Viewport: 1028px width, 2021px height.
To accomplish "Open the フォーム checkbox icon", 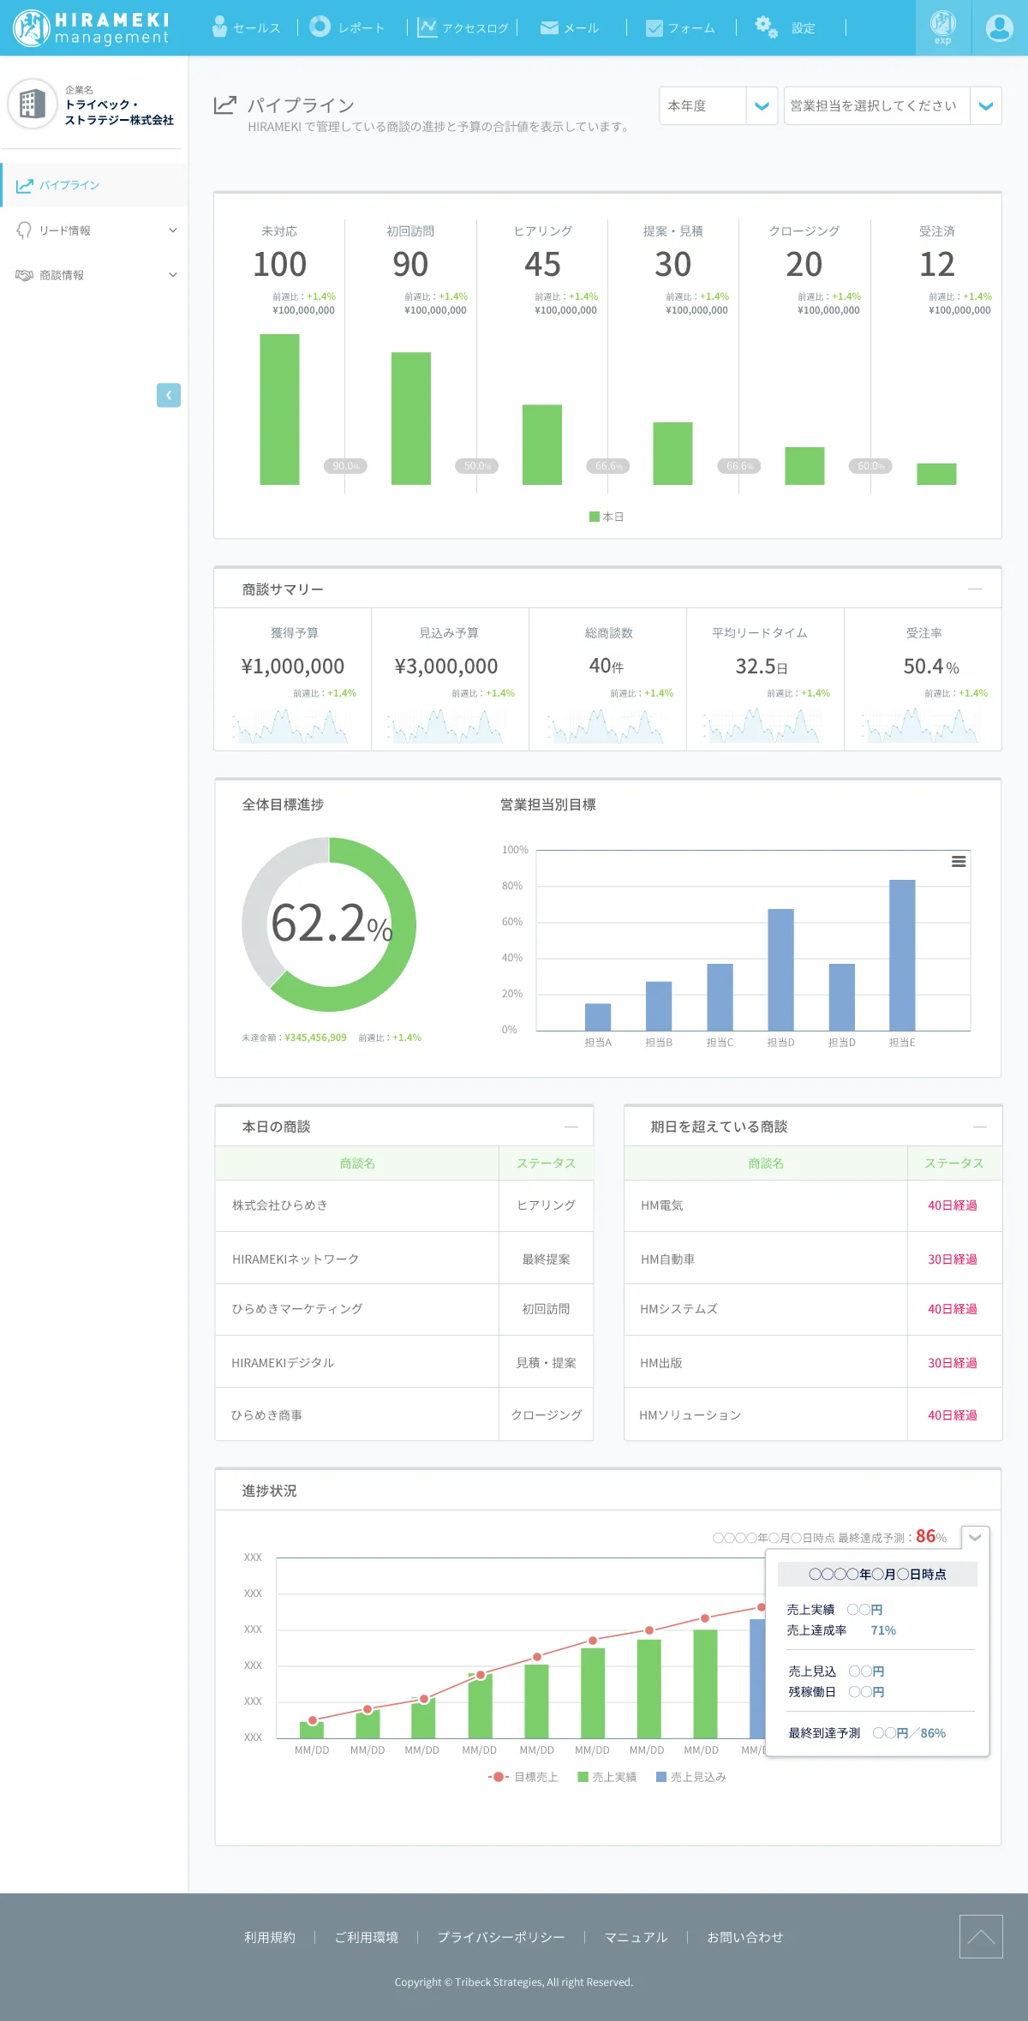I will 654,28.
